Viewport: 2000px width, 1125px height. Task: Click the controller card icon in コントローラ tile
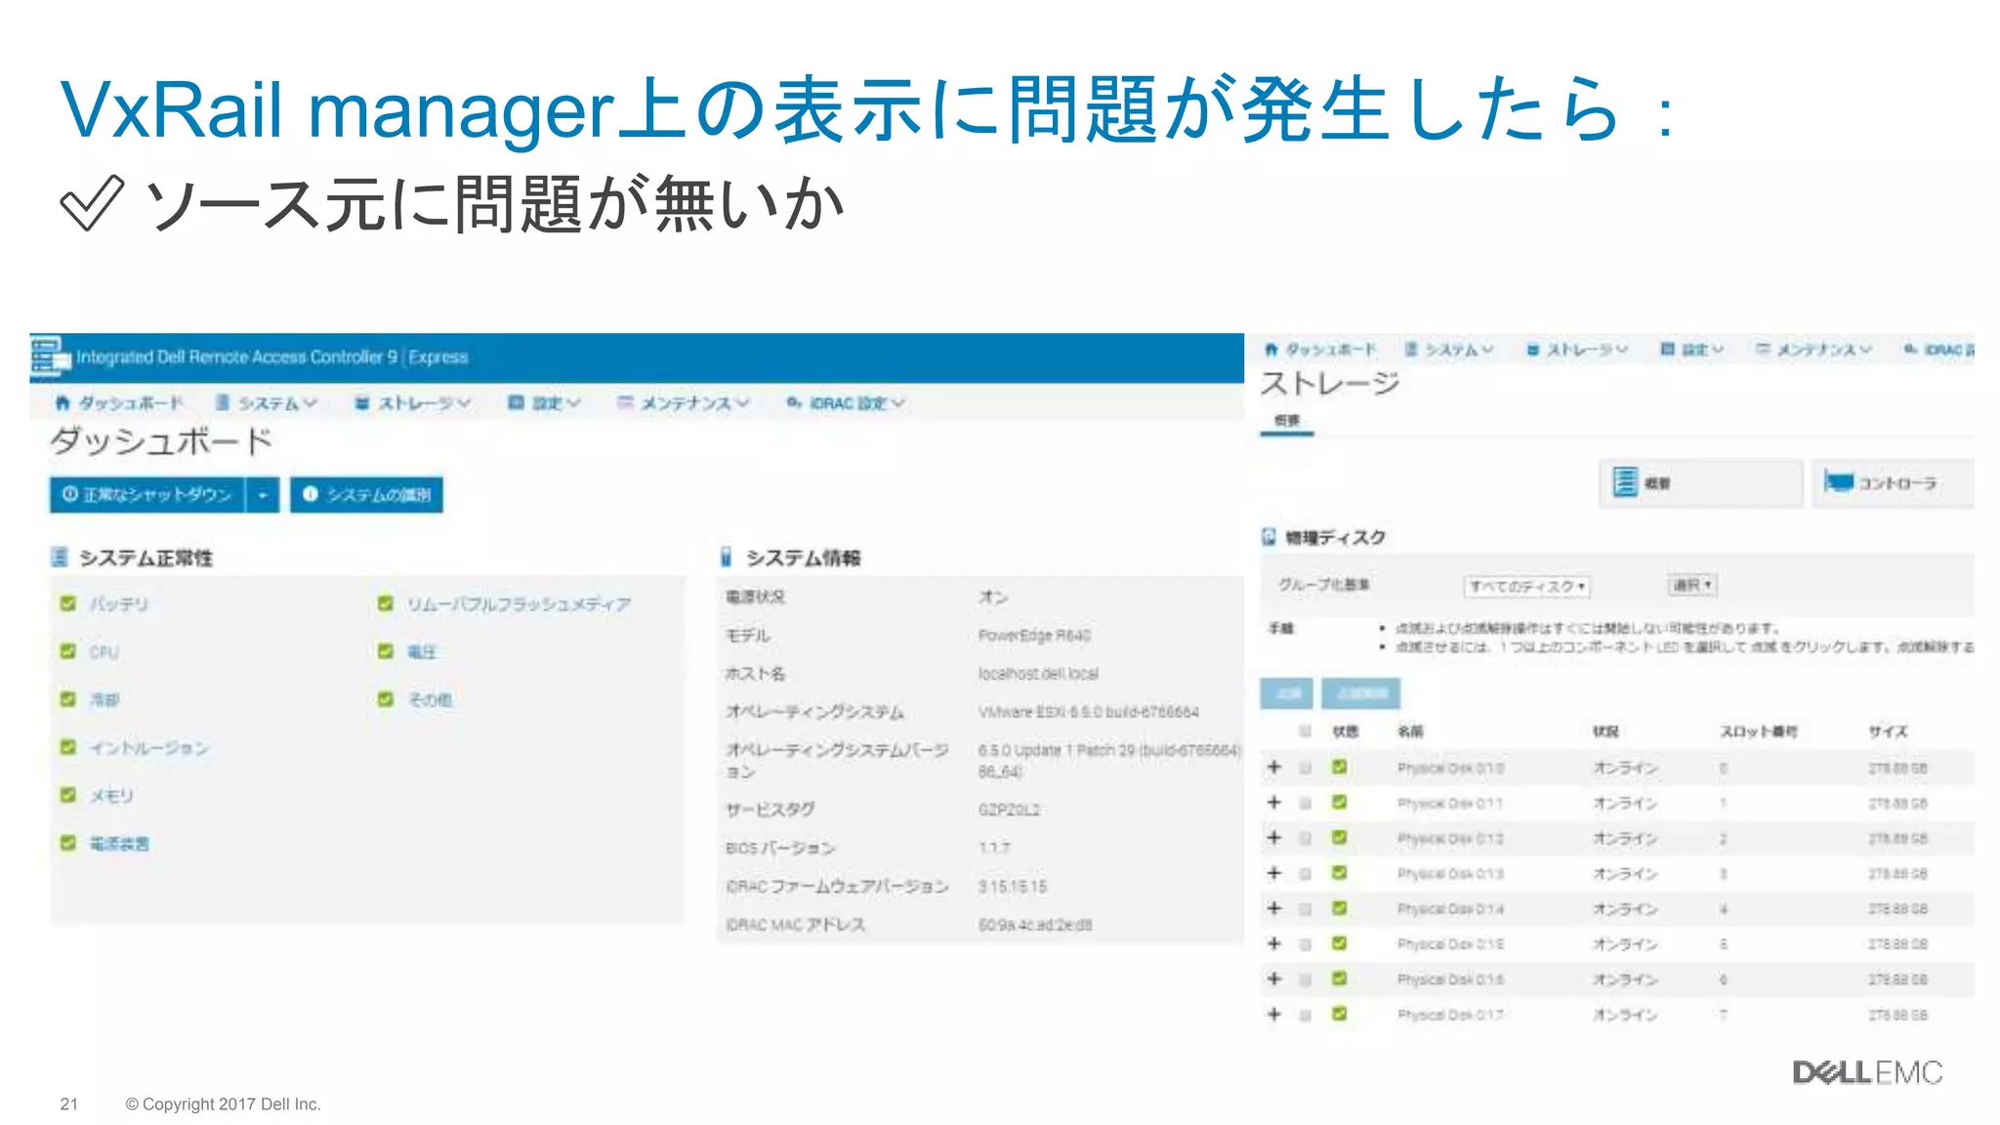pos(1839,482)
